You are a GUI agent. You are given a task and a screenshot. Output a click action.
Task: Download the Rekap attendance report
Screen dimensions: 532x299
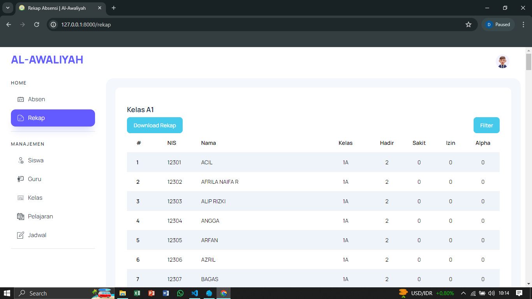coord(155,125)
